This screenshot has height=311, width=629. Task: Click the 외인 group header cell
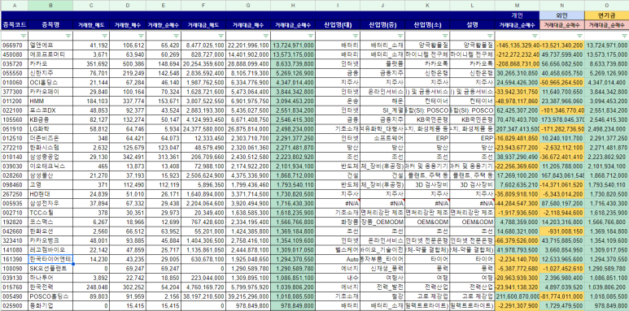(562, 15)
